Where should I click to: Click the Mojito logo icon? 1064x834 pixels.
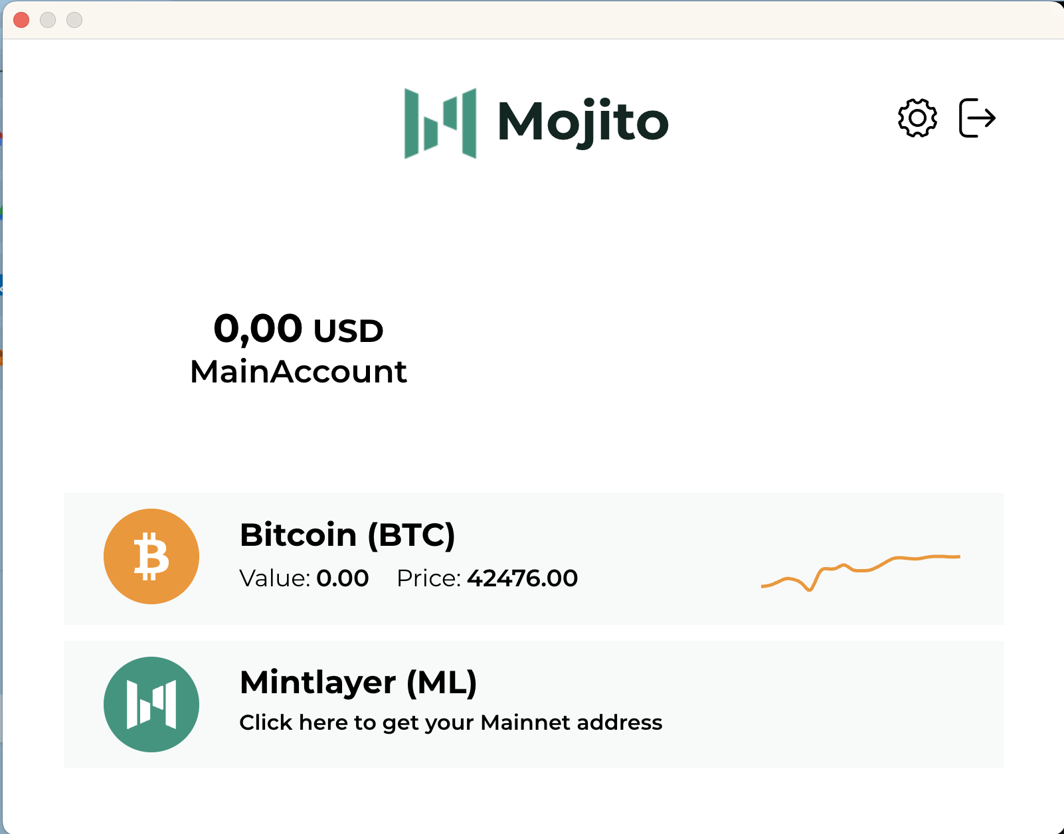tap(440, 123)
